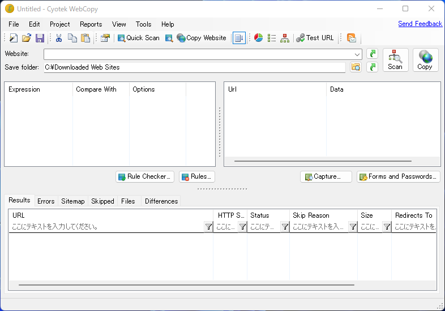Click the Test URL toolbar button
445x311 pixels.
coord(315,38)
